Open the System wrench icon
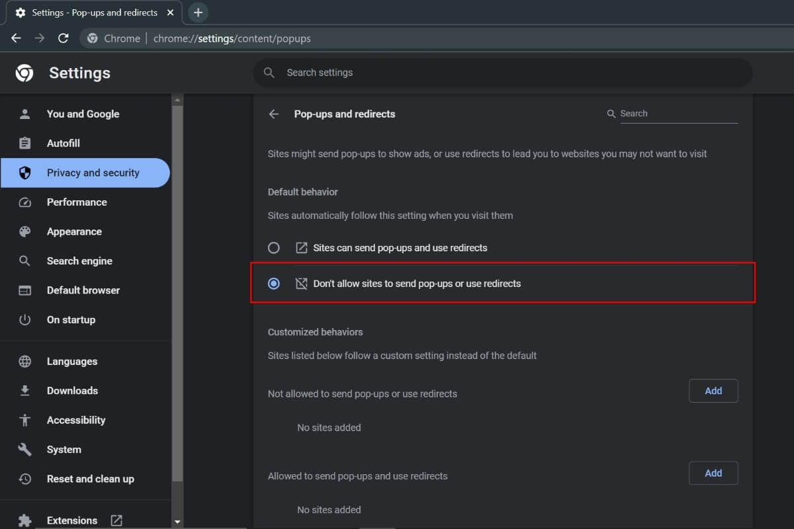 pos(24,449)
